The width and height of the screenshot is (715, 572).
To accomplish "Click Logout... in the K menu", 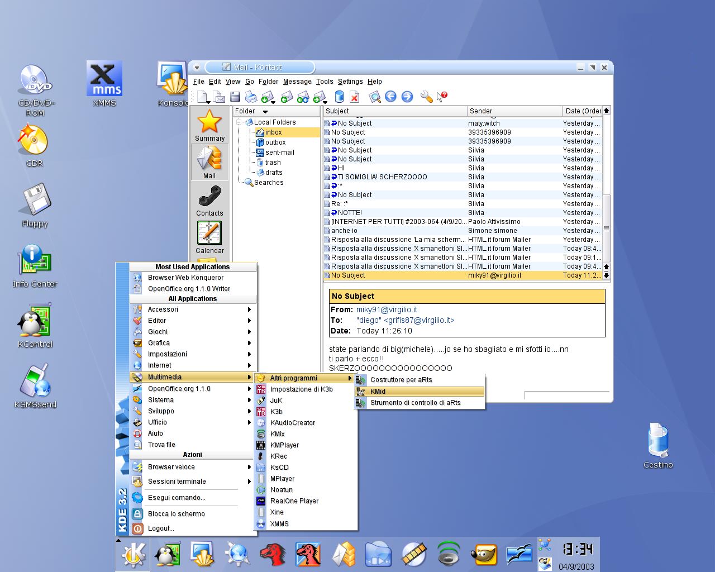I will [x=193, y=528].
